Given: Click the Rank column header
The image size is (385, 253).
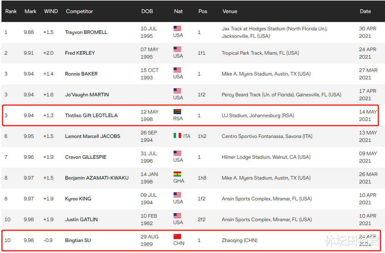Looking at the screenshot, I should click(x=11, y=11).
